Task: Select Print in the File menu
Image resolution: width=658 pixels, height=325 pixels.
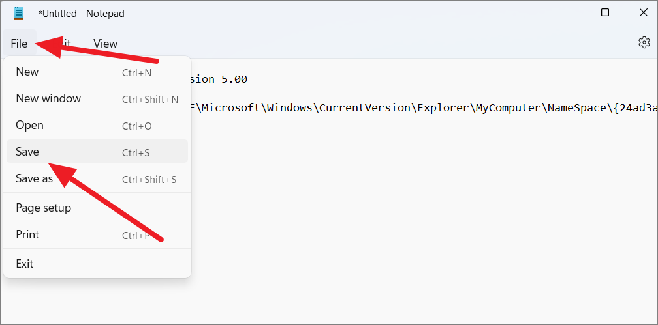Action: pos(97,234)
